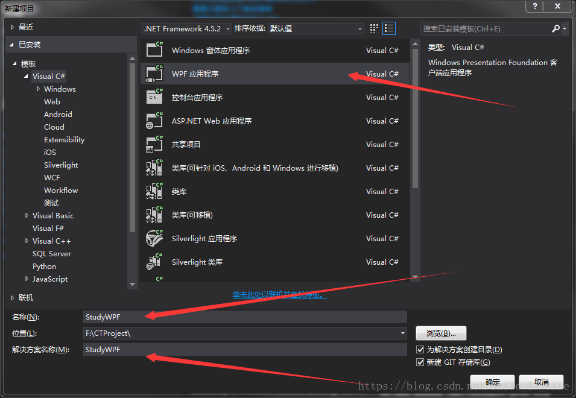The image size is (576, 398).
Task: Open the sort by dropdown
Action: [x=316, y=28]
